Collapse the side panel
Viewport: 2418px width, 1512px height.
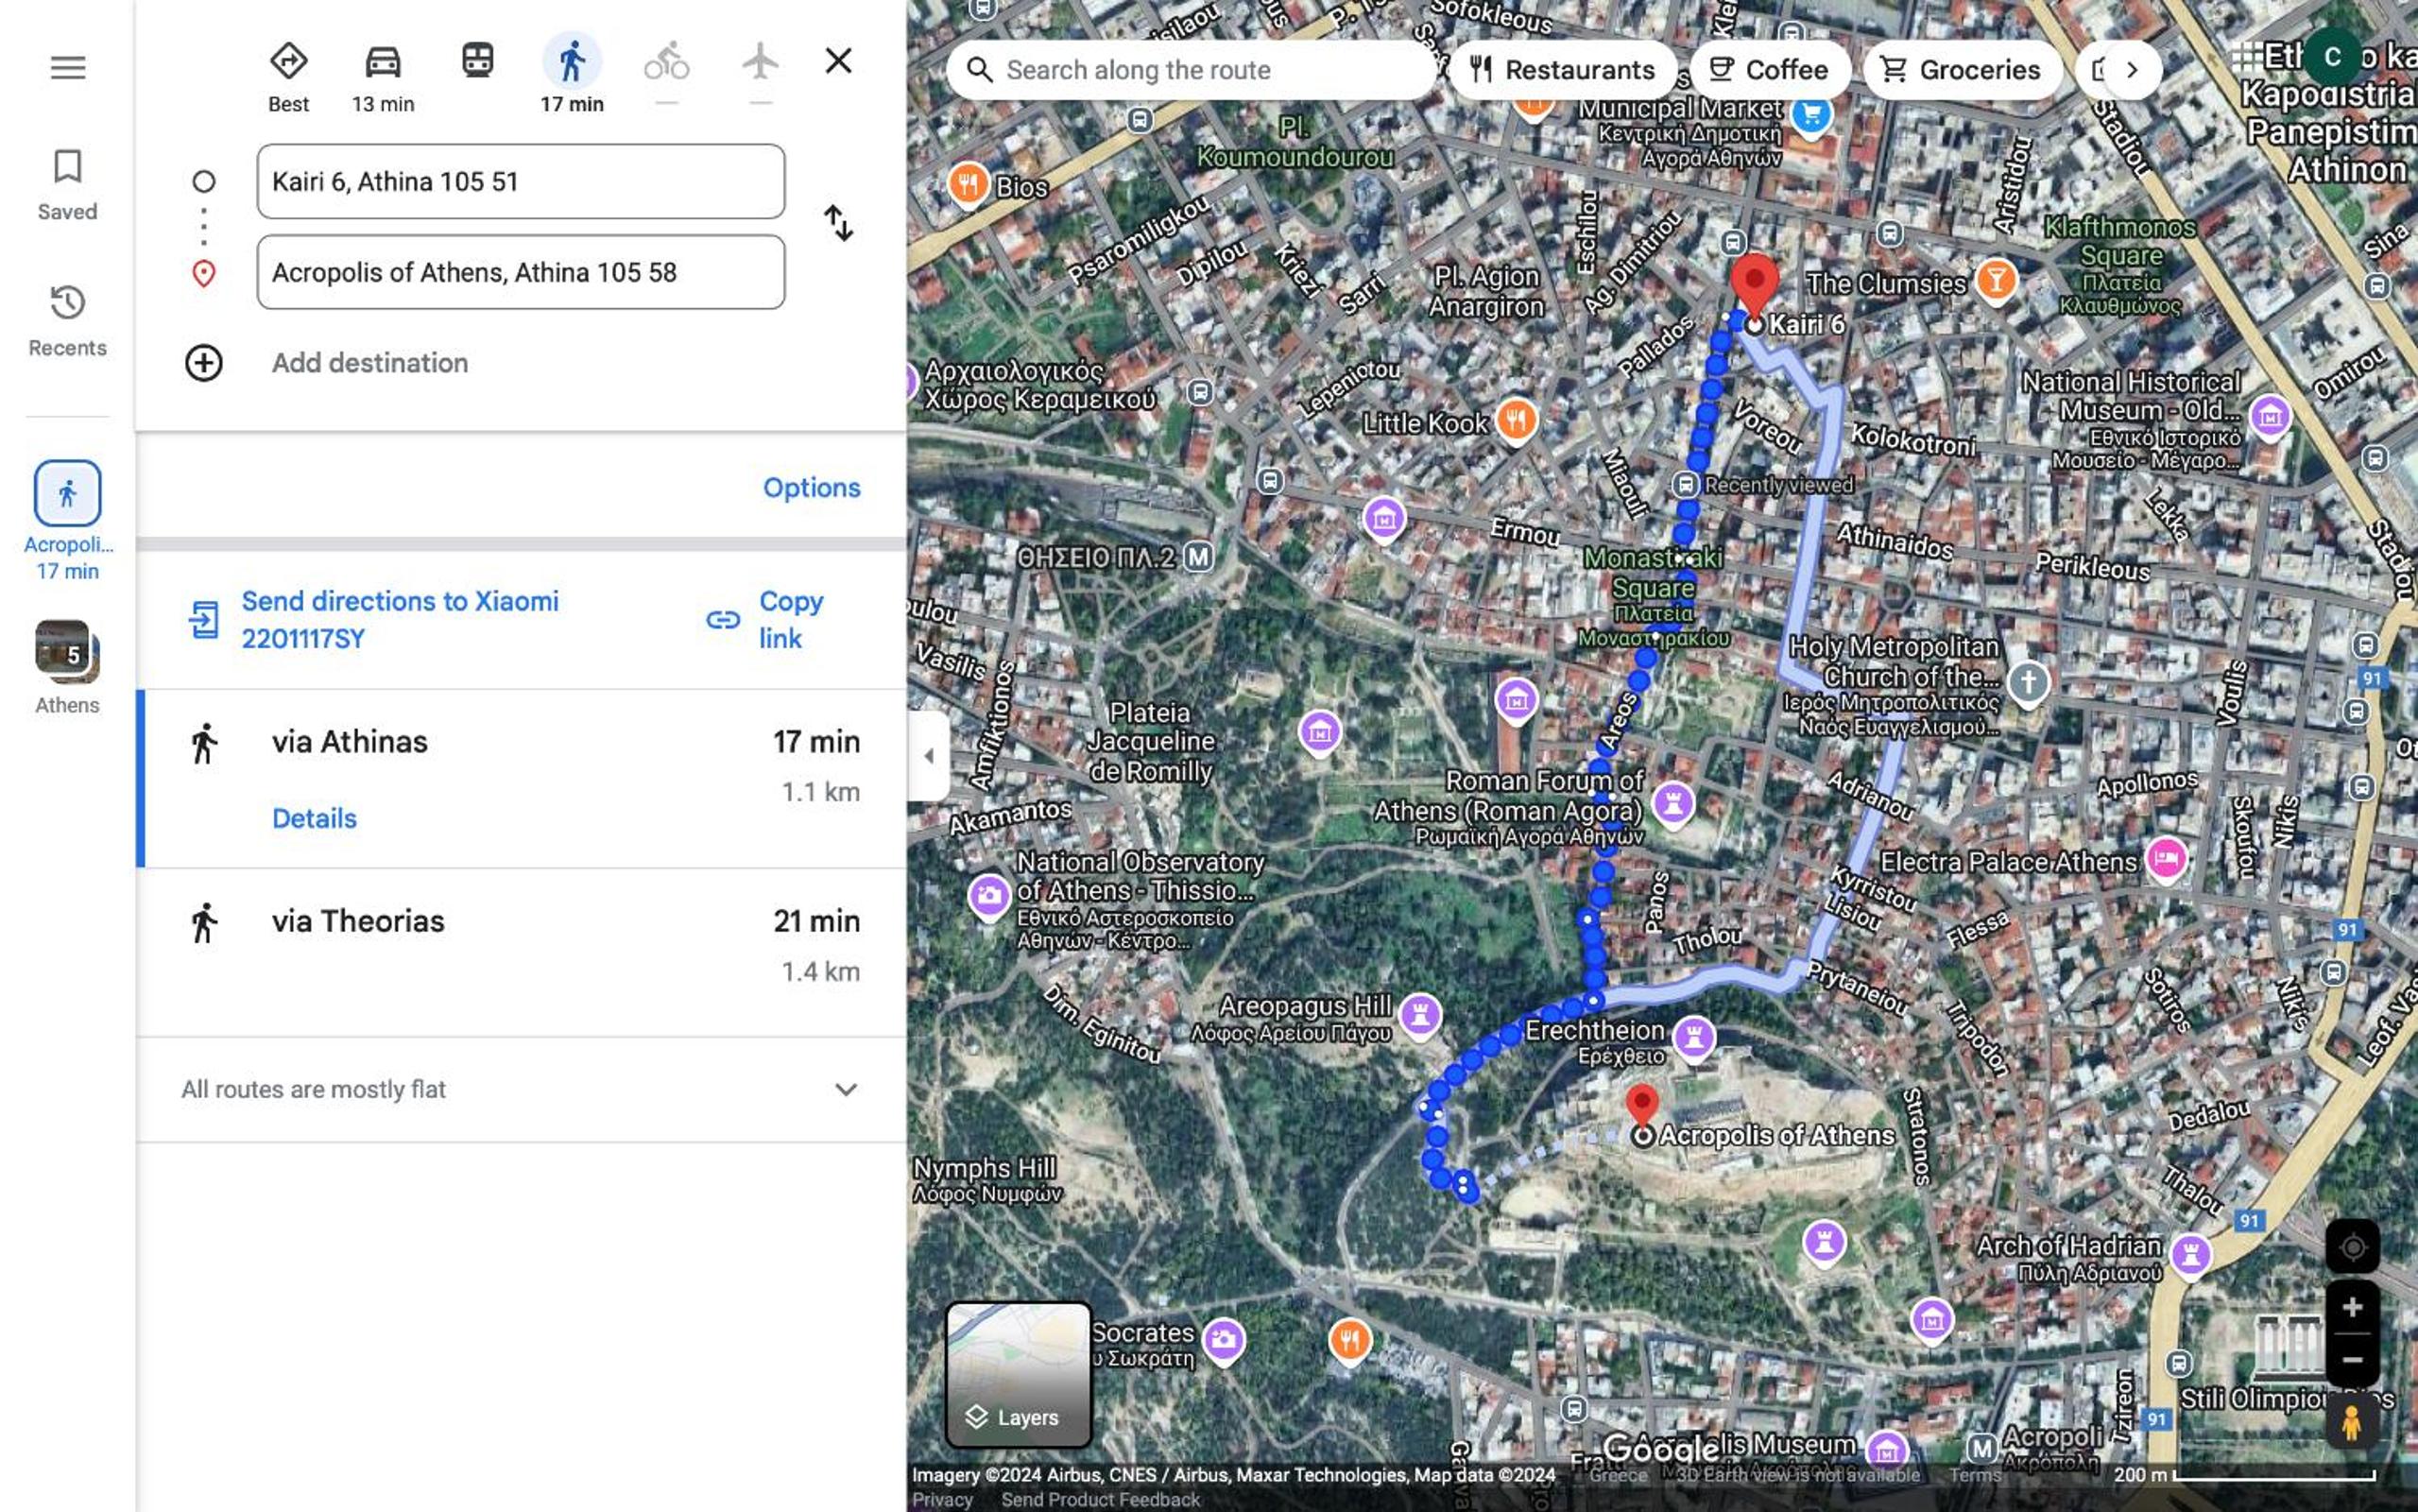[928, 756]
